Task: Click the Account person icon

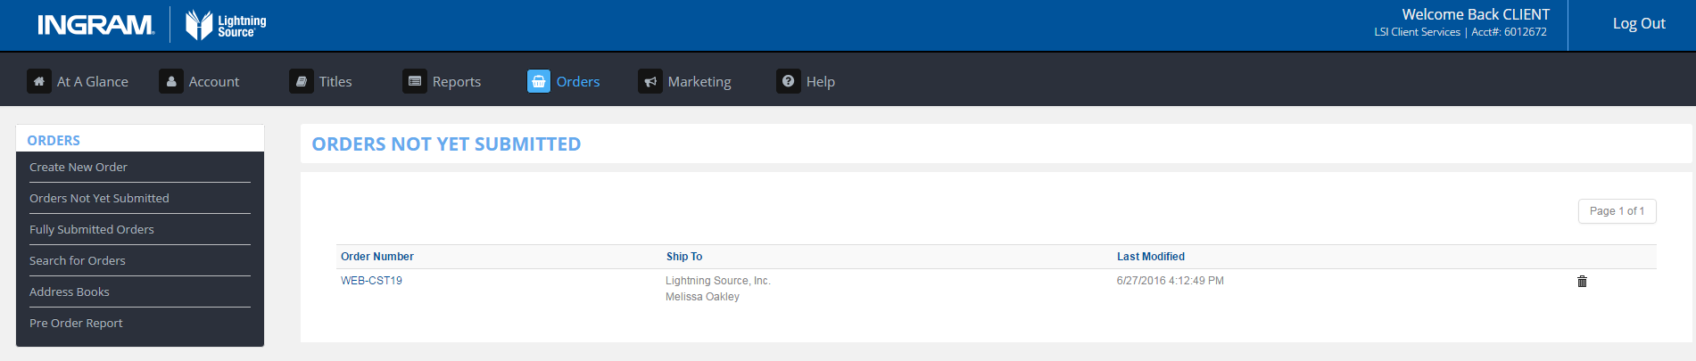Action: 170,81
